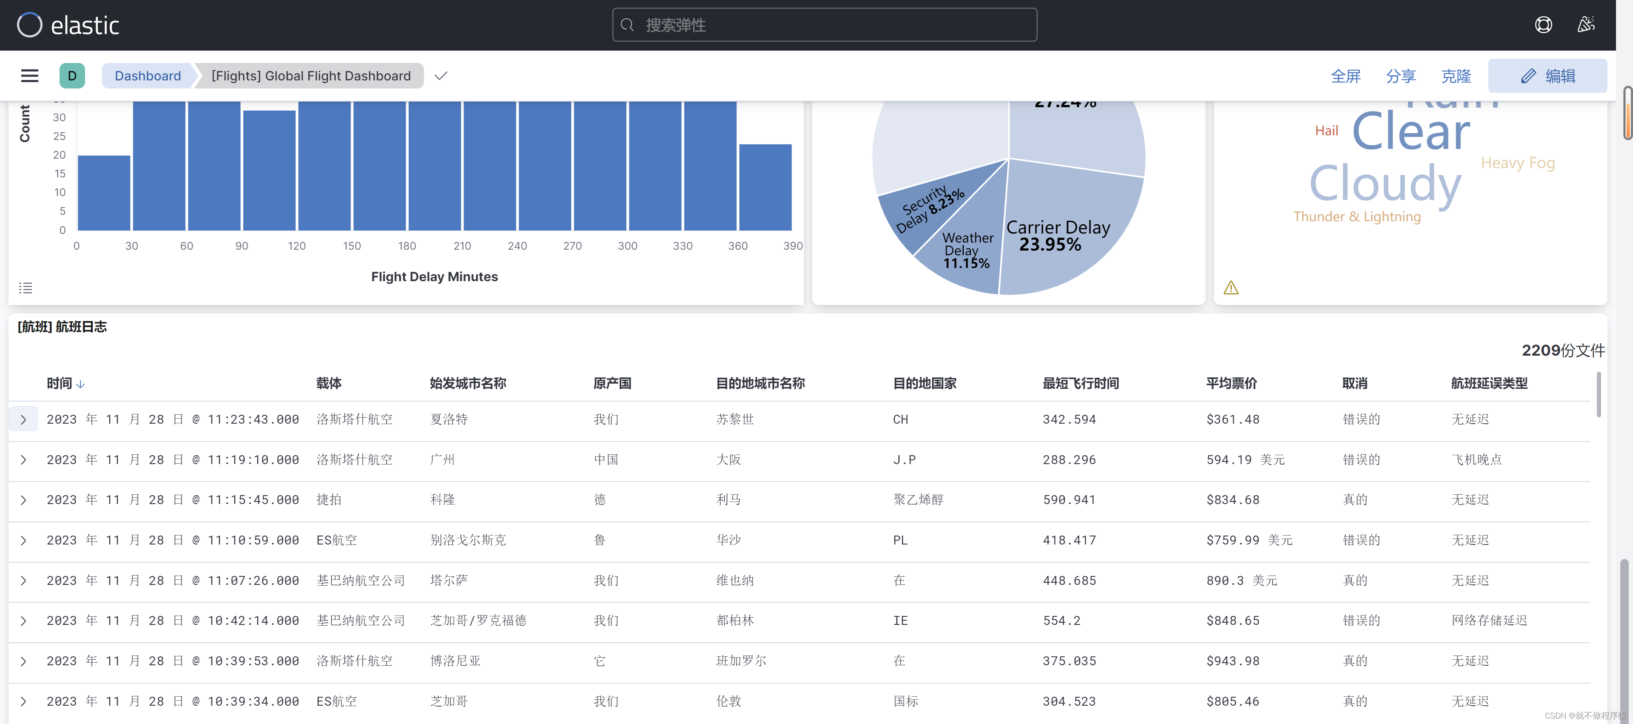Open the 分享 share menu
The width and height of the screenshot is (1633, 724).
1400,76
